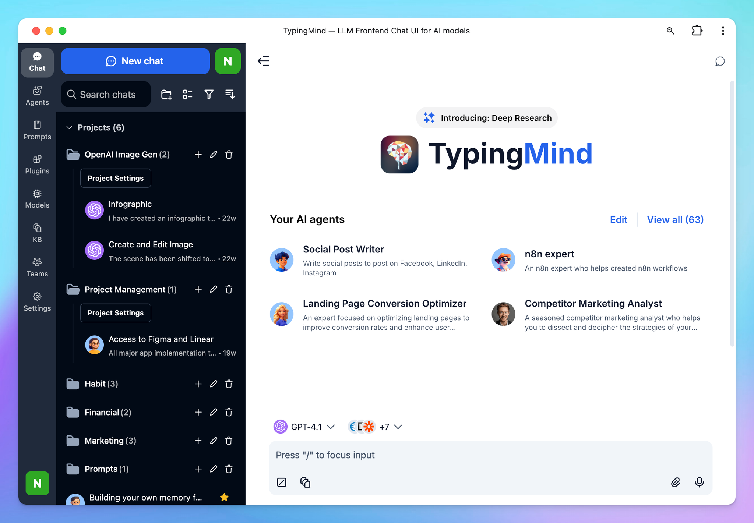Create a new chat folder
The width and height of the screenshot is (754, 523).
pyautogui.click(x=166, y=94)
